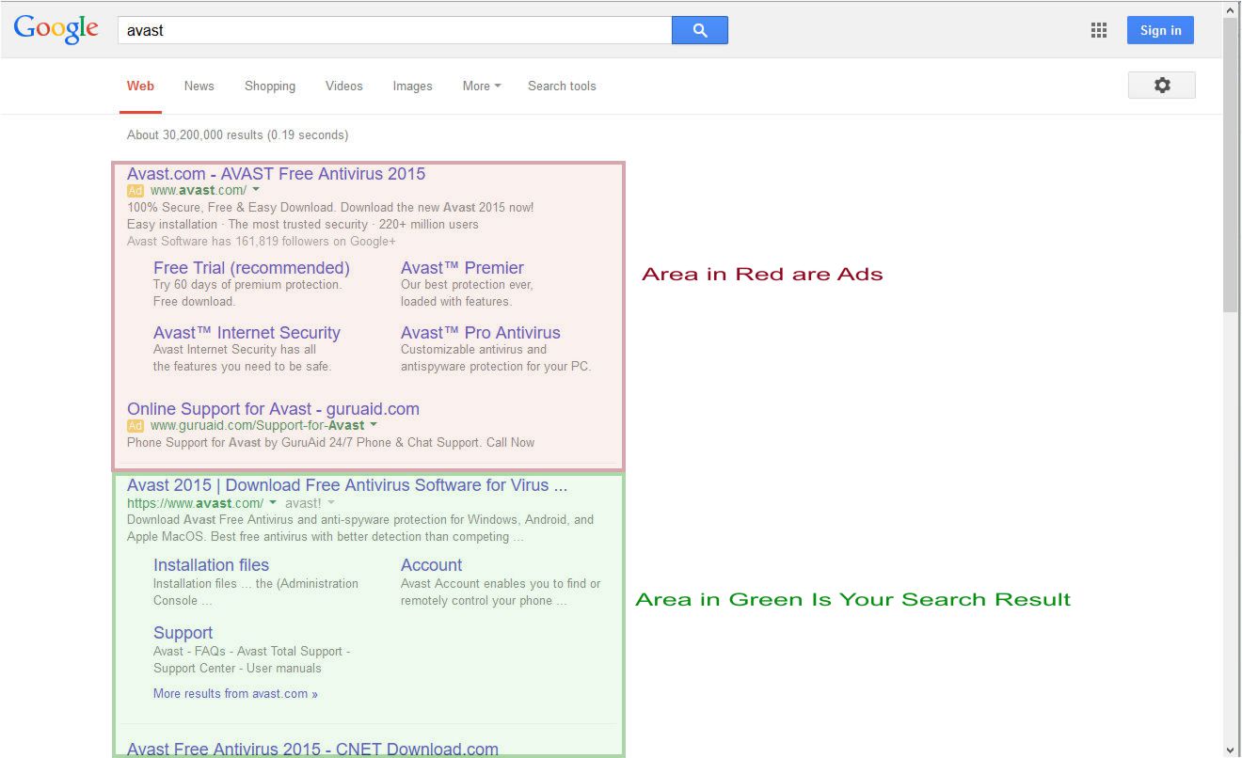Open Online Support for Avast - guruaid.com

[x=273, y=409]
